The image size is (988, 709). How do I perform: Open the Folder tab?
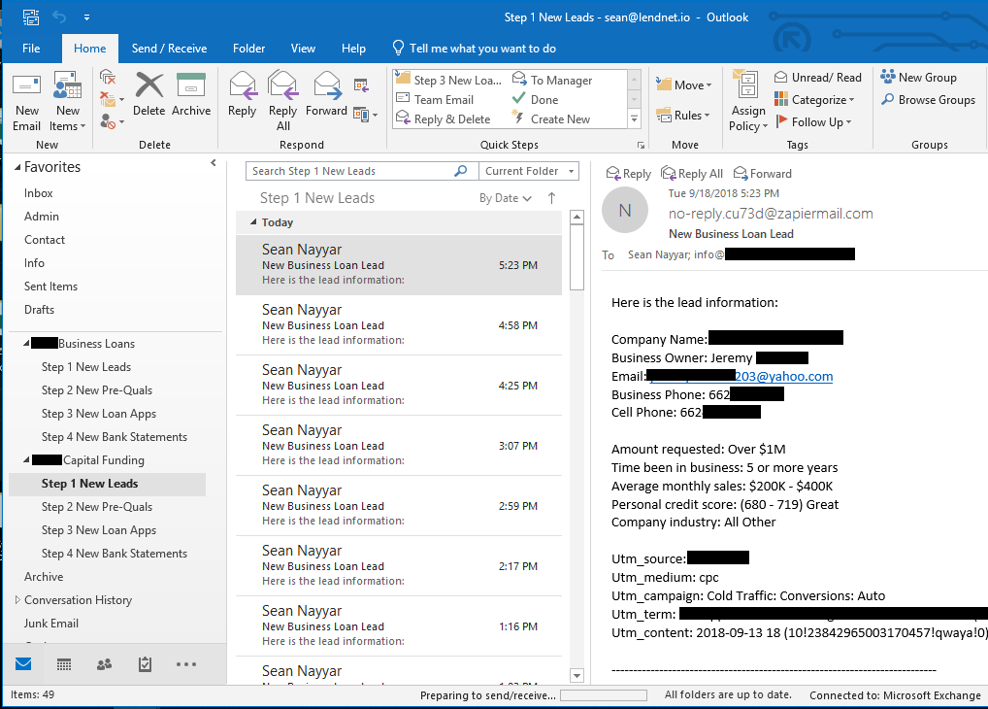[248, 48]
